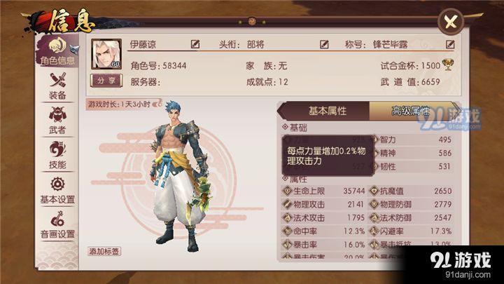Open the 角色信息 sidebar section
504x284 pixels.
(57, 51)
